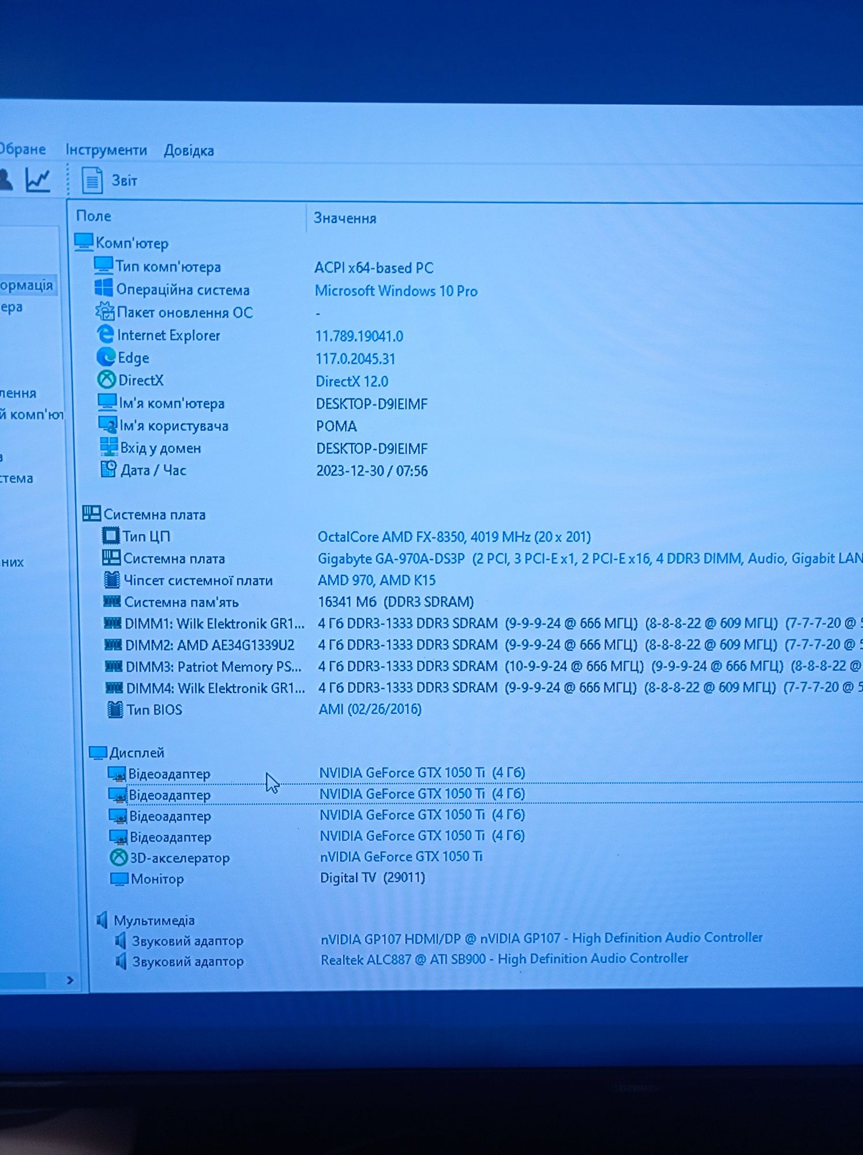Click the Системна плата section icon

click(91, 513)
